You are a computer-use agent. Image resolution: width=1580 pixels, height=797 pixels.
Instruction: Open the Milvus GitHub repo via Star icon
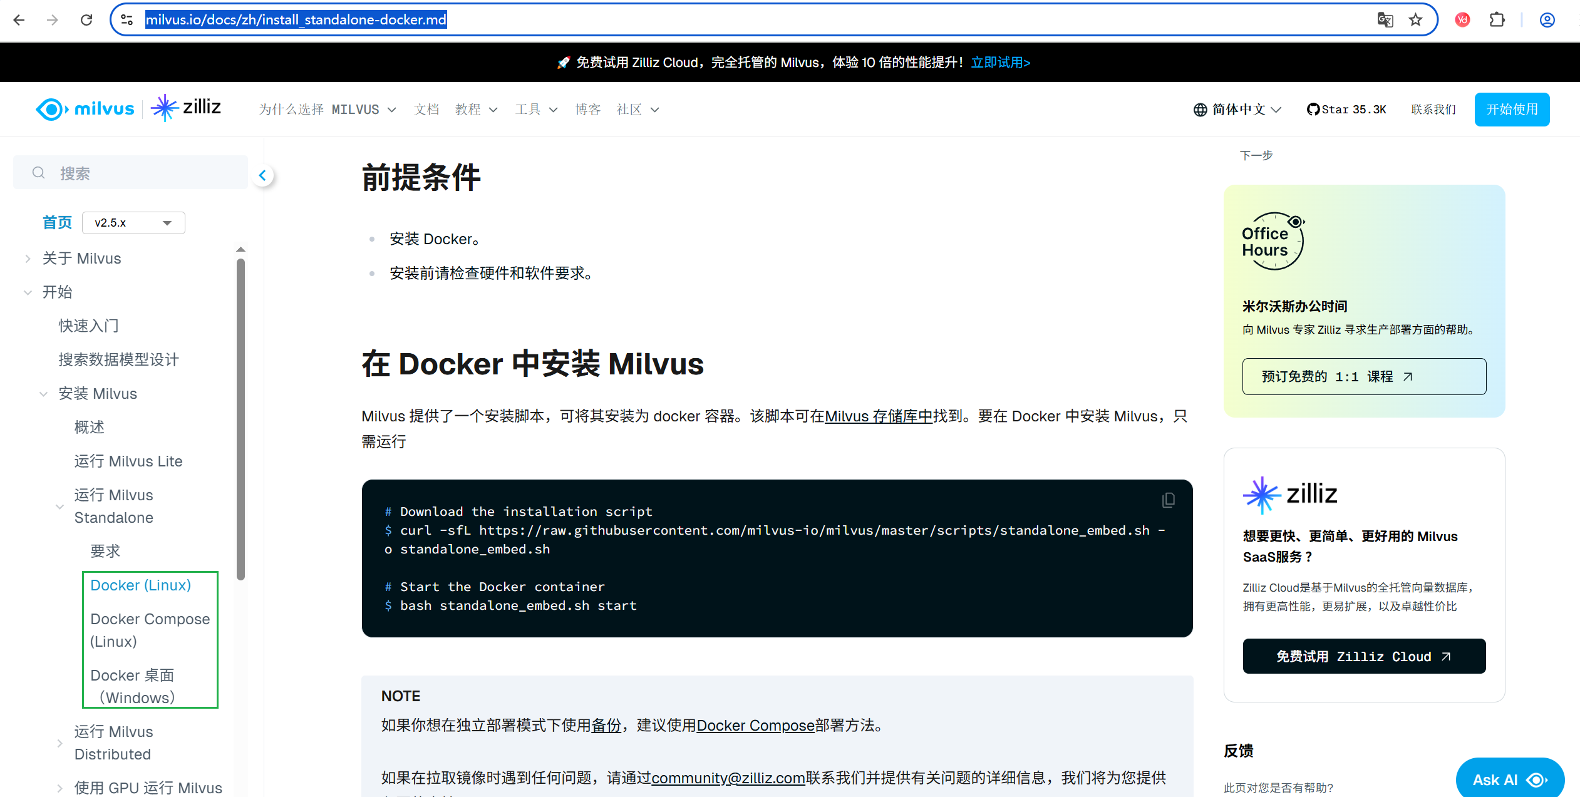tap(1313, 108)
